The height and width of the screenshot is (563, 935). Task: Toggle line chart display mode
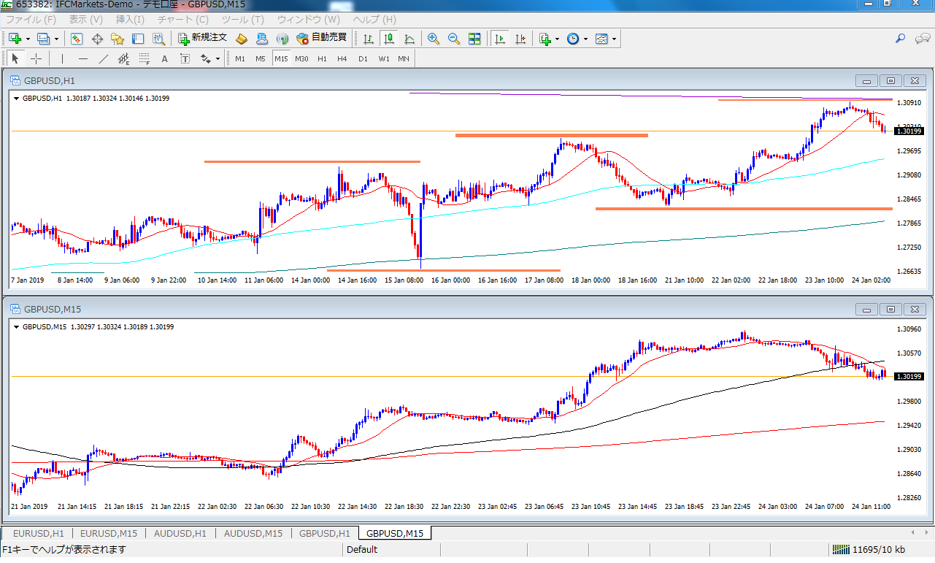pos(409,39)
